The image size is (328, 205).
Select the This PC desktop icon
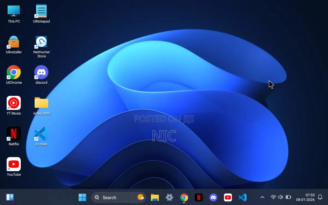(14, 14)
